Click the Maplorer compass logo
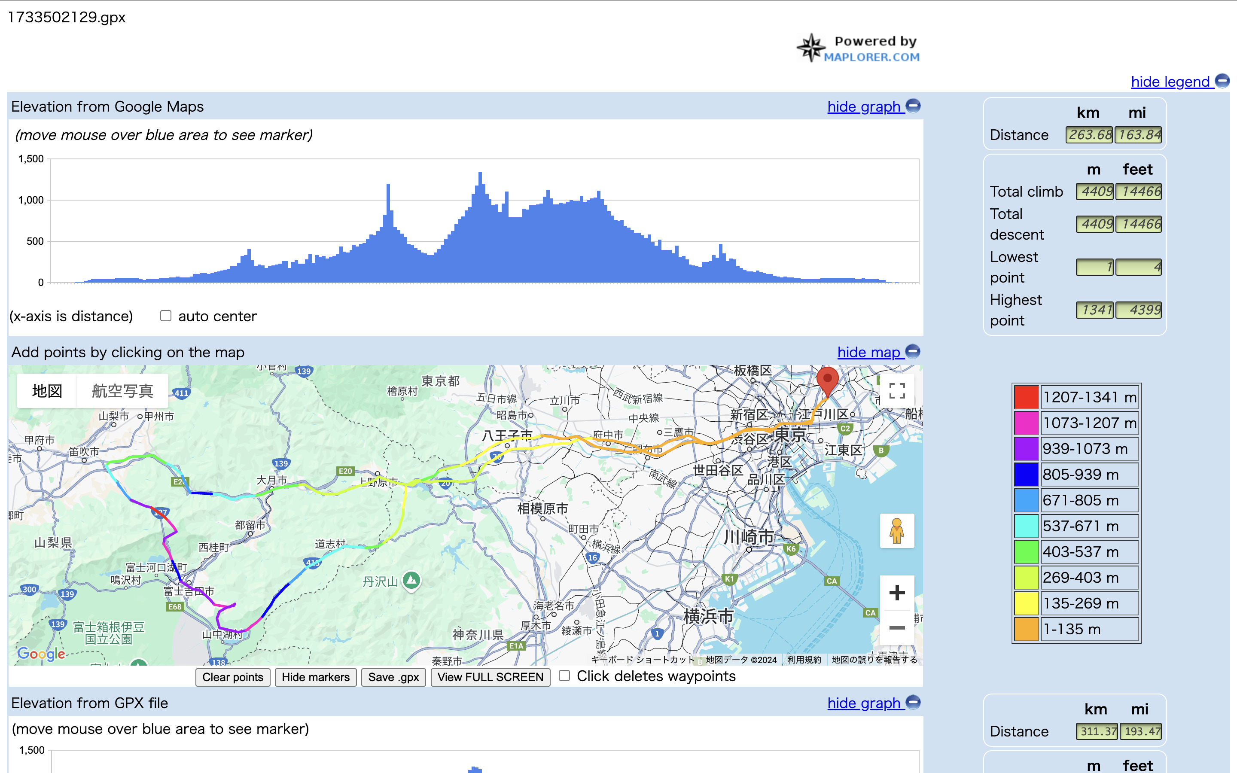 (x=811, y=48)
